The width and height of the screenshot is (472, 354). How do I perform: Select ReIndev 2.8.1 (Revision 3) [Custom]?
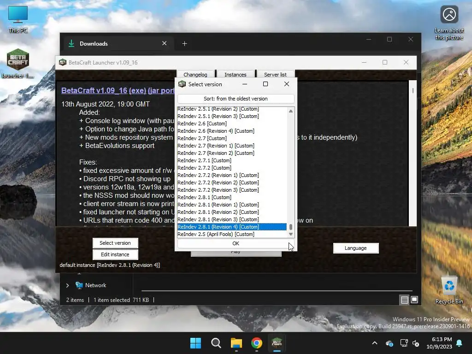click(x=232, y=219)
